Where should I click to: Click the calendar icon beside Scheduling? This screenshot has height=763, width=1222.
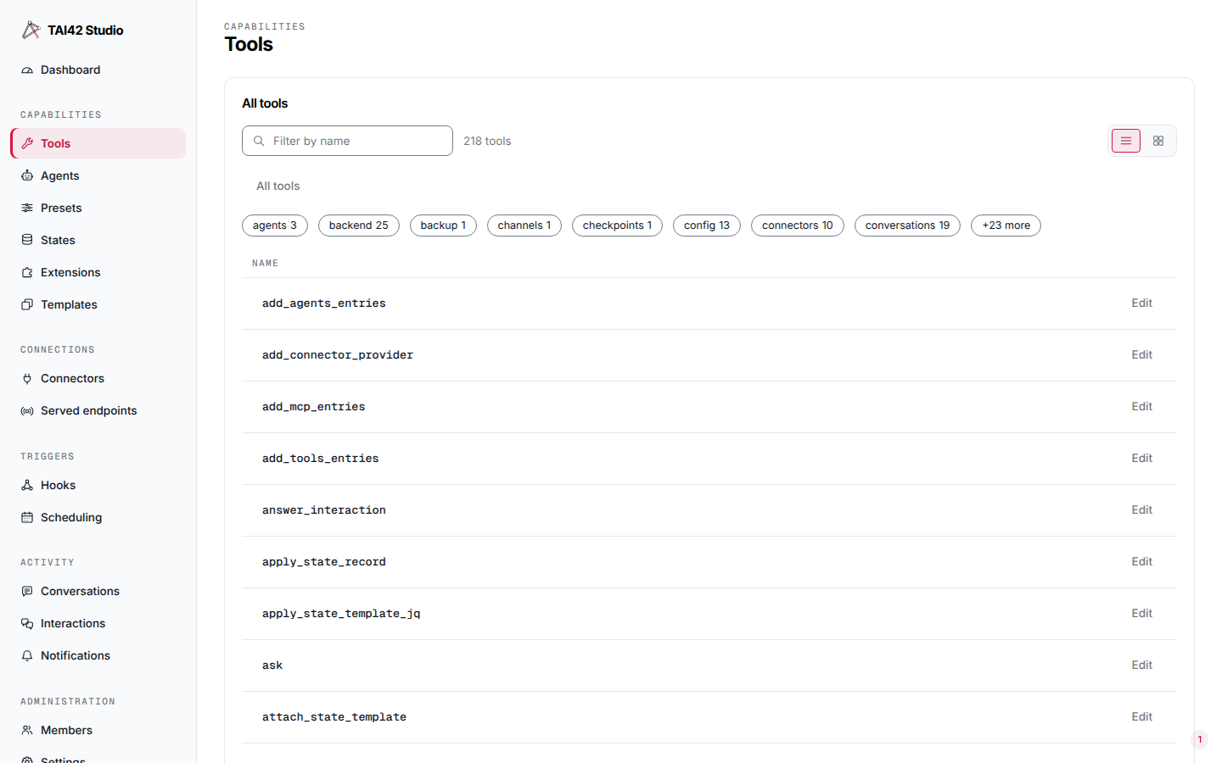27,518
